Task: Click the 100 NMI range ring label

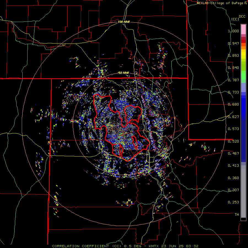Action: coord(124,22)
